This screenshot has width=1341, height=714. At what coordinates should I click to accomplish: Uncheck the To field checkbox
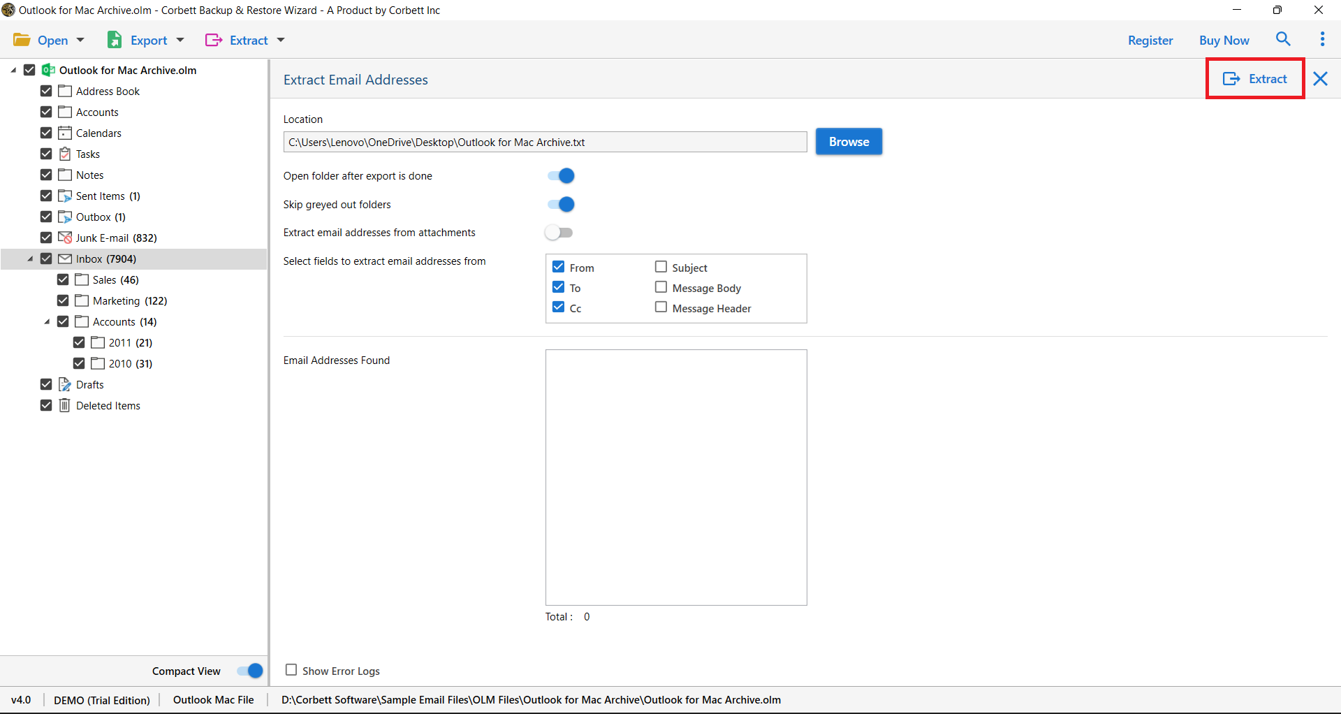[x=558, y=286]
